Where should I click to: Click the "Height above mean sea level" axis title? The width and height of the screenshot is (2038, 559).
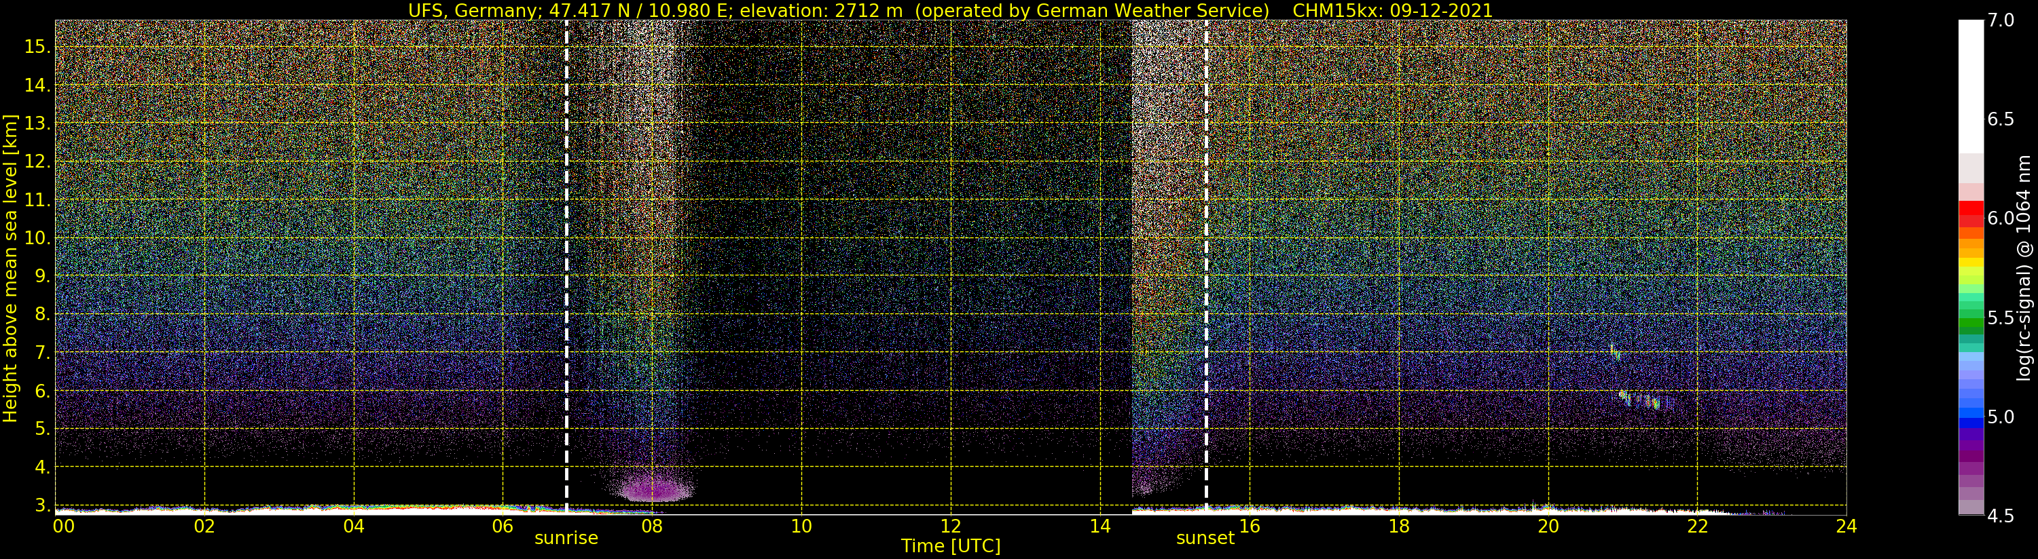click(10, 269)
